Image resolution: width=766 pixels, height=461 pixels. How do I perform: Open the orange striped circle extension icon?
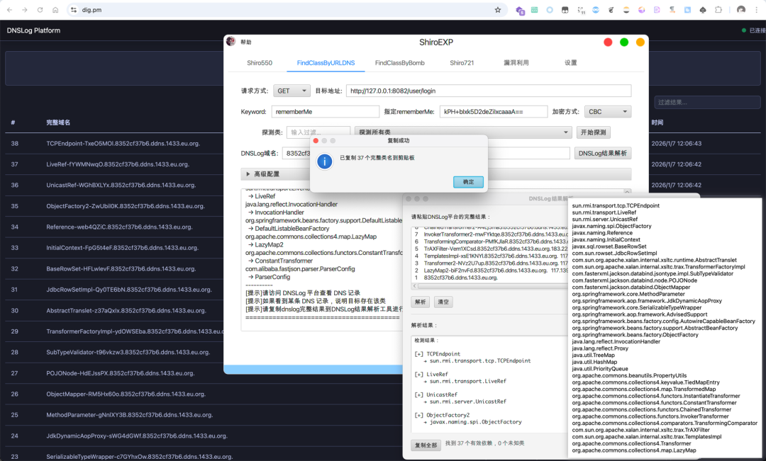626,10
